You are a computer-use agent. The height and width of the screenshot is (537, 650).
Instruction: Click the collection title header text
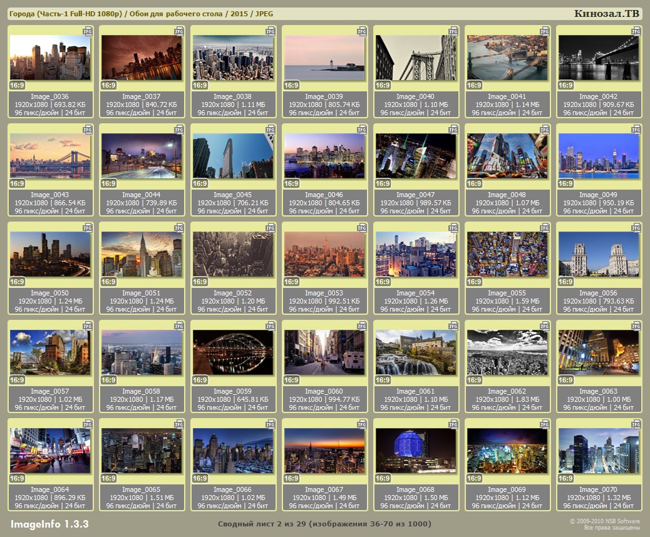click(142, 14)
